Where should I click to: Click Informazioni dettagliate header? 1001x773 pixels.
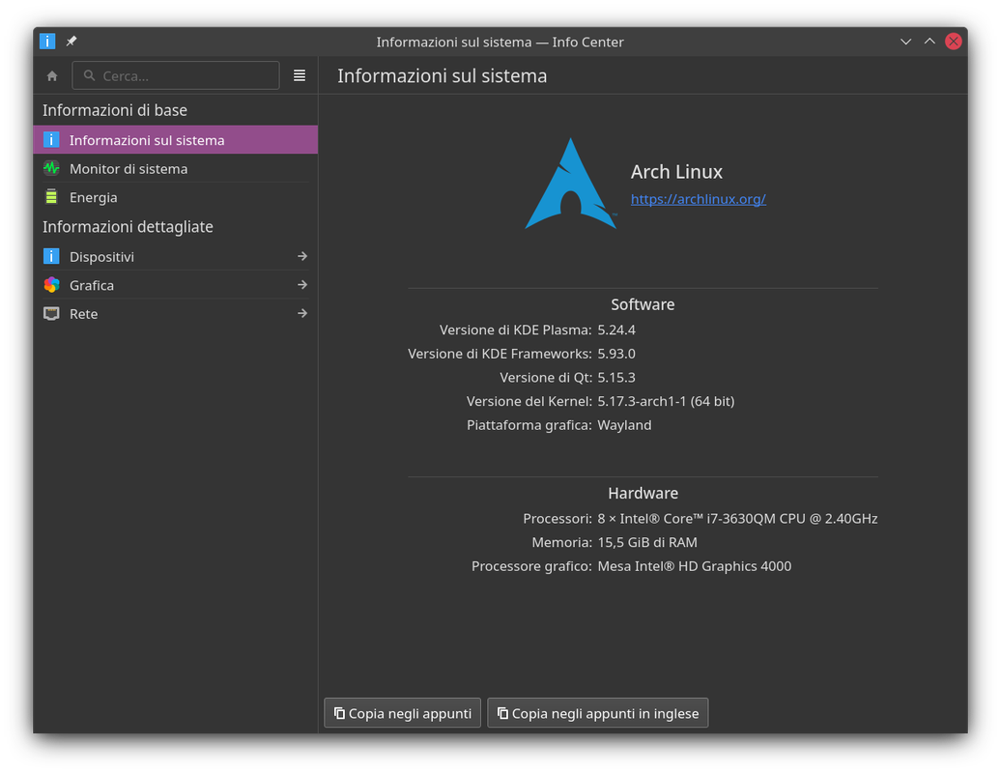tap(128, 227)
